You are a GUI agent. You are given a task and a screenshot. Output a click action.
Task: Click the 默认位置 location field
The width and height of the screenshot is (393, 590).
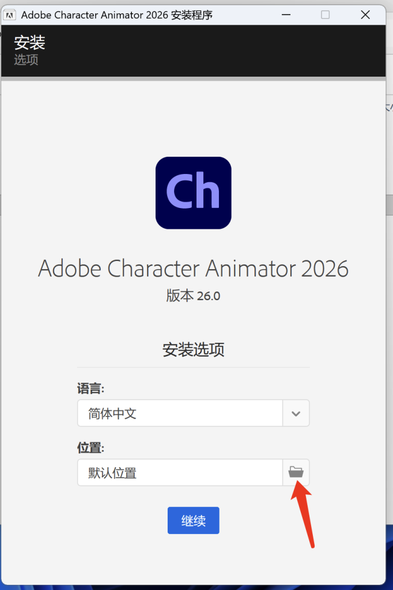coord(180,472)
